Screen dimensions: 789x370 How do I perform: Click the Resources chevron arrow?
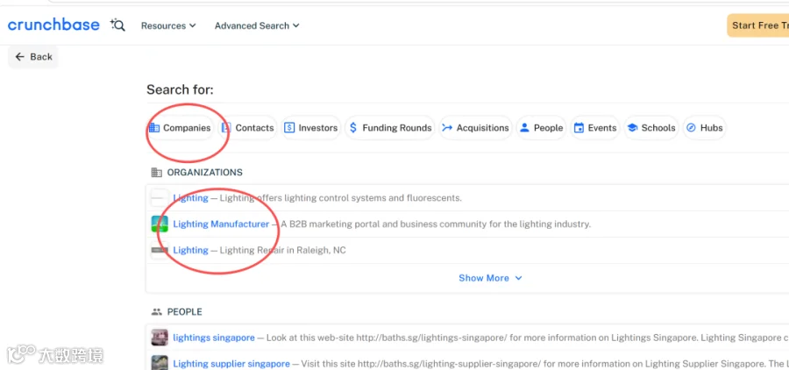tap(192, 25)
